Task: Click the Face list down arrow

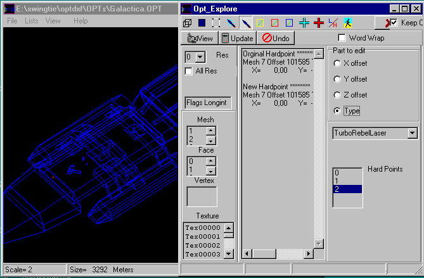Action: 210,171
